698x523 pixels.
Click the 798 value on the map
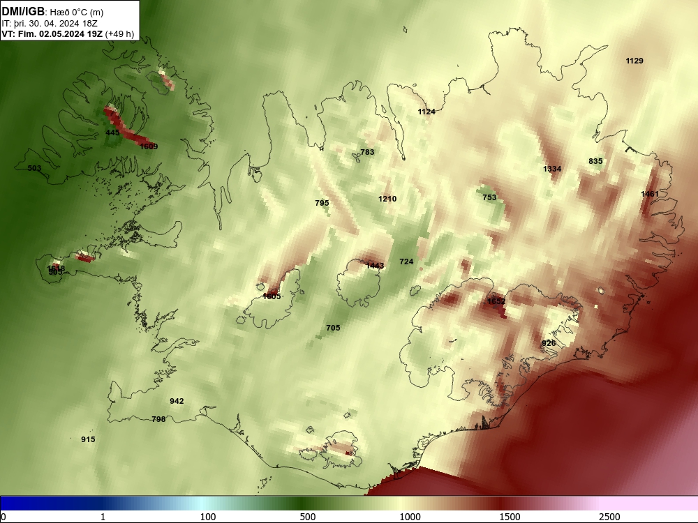[158, 419]
